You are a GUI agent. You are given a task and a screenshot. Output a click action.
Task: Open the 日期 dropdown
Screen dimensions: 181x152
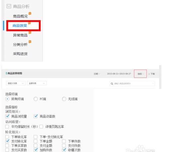pos(97,74)
